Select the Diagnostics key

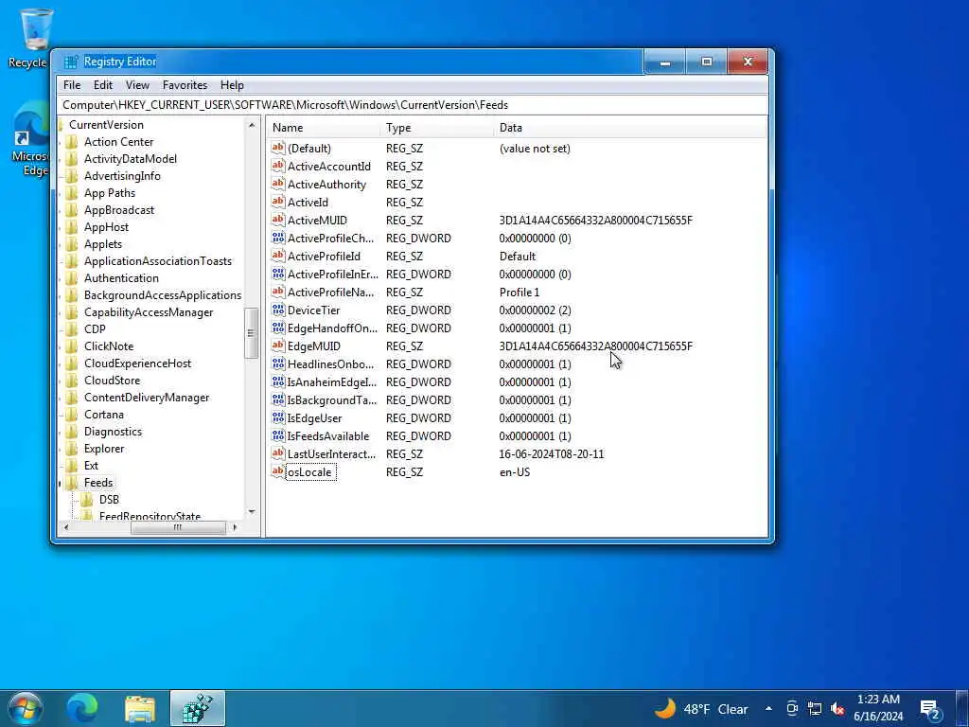pos(114,432)
